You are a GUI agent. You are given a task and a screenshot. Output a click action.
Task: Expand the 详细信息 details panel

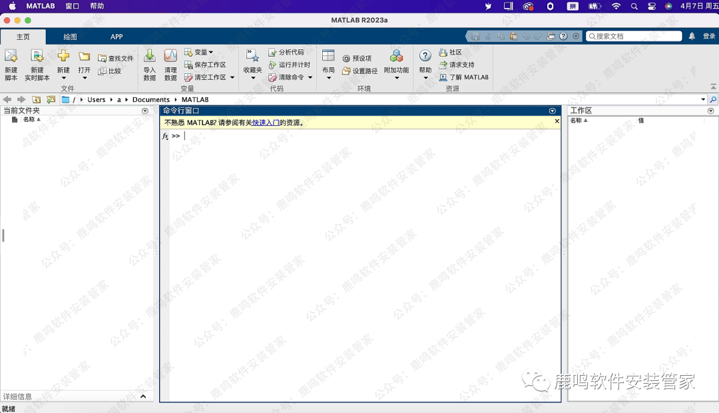(x=142, y=396)
